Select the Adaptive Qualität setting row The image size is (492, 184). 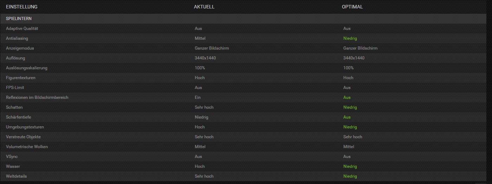point(243,28)
